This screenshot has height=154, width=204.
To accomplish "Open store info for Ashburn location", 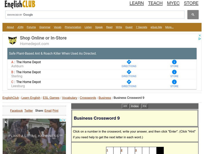I will [x=174, y=64].
